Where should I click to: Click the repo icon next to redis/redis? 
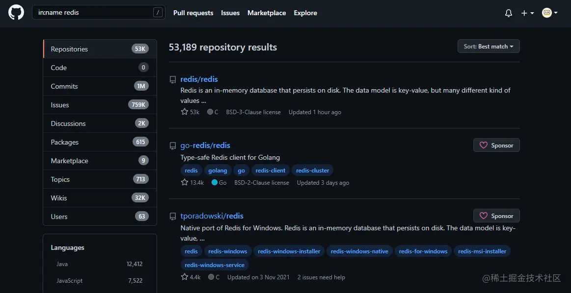pos(173,79)
